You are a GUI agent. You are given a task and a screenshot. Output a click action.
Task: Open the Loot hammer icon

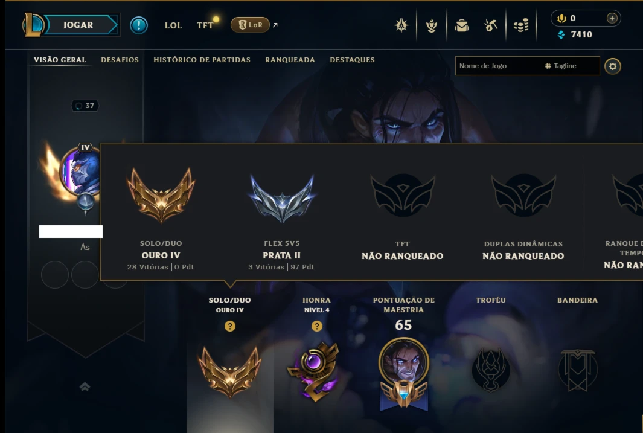pos(491,26)
